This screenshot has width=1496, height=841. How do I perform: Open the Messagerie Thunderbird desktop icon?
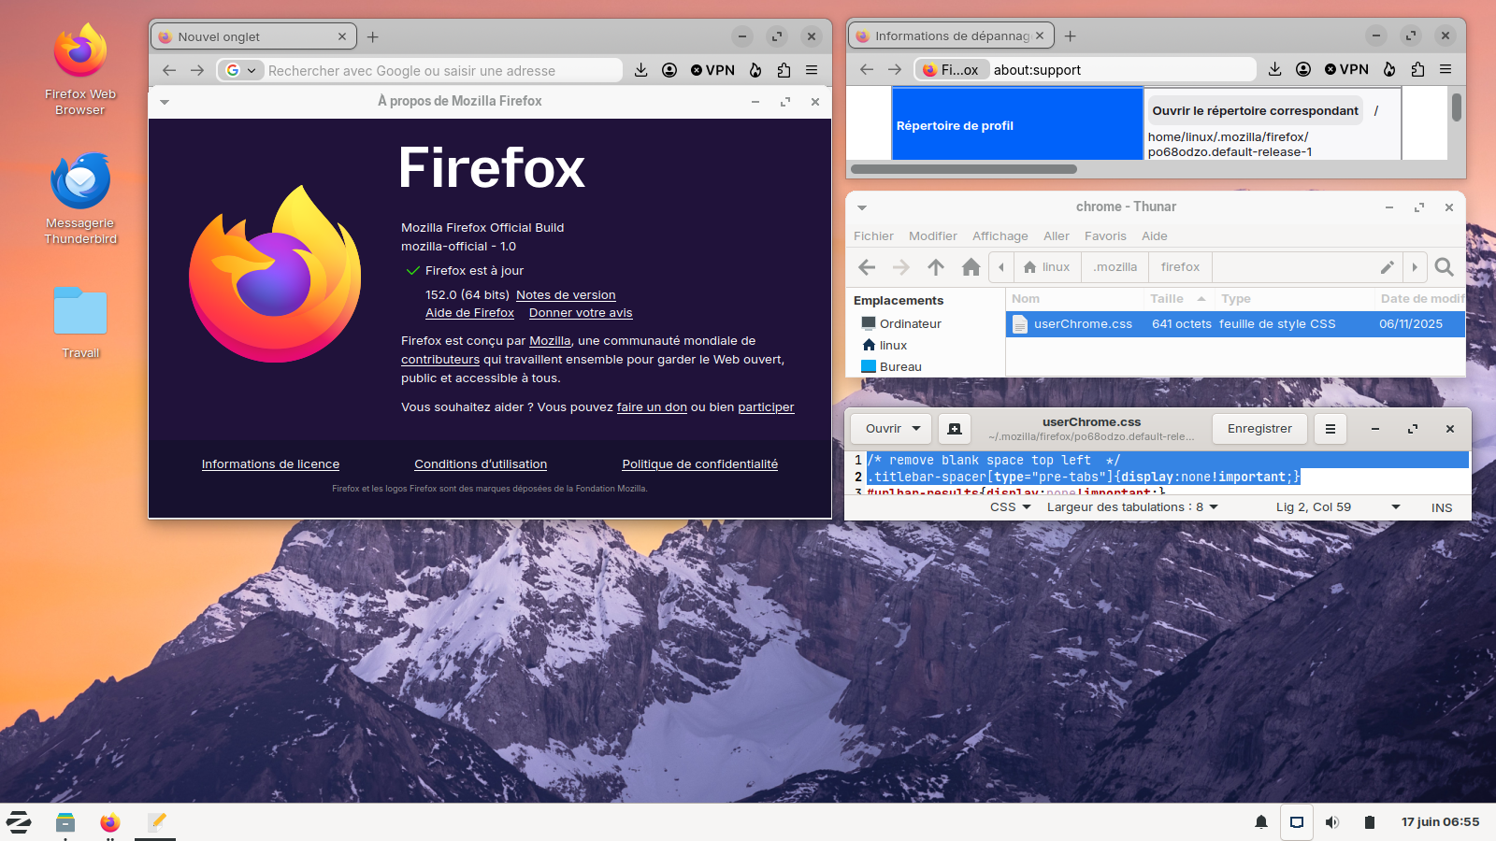click(80, 198)
